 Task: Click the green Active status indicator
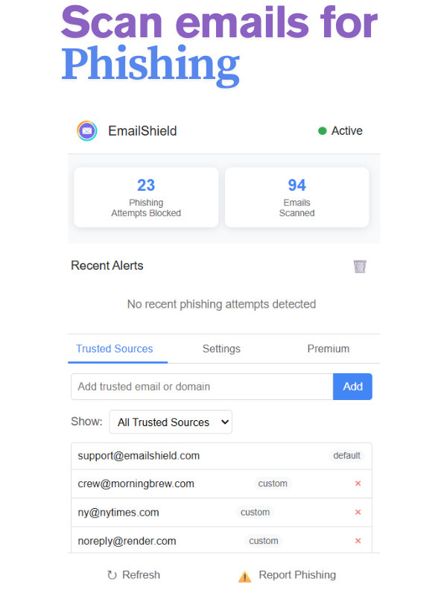(323, 131)
